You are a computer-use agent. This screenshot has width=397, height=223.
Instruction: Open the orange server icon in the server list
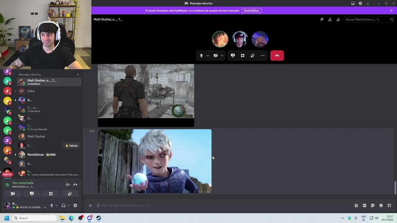click(7, 150)
